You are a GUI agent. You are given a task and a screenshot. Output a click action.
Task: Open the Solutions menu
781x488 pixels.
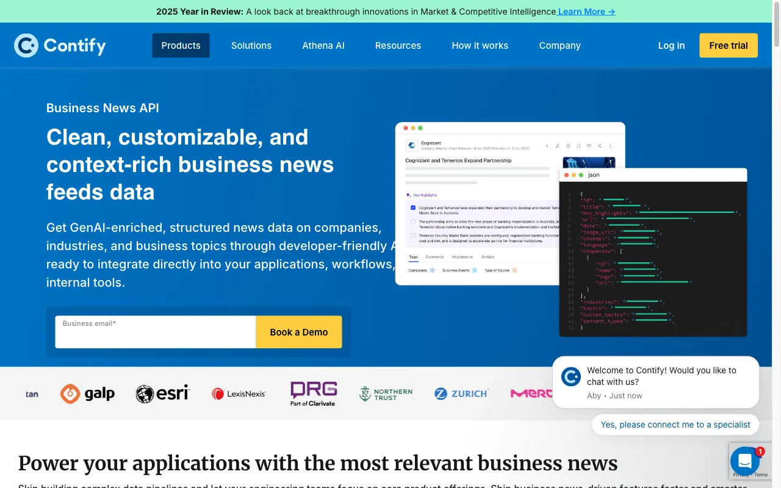(251, 45)
